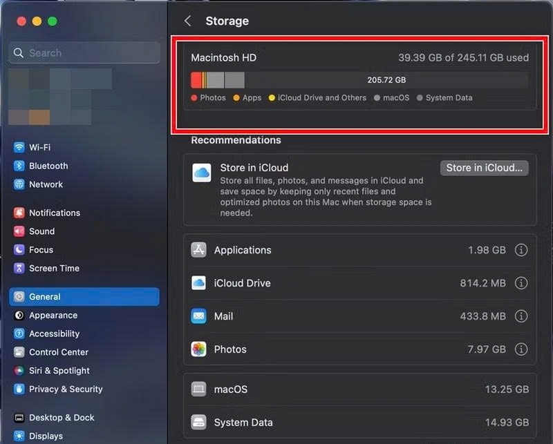Click the back chevron beside Storage
The height and width of the screenshot is (444, 553).
[x=188, y=21]
